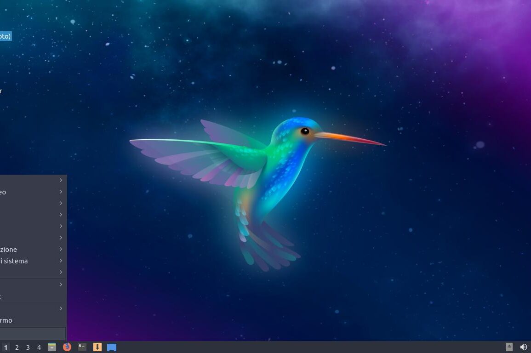Launch Firefox from the panel
The height and width of the screenshot is (353, 531).
click(x=67, y=347)
